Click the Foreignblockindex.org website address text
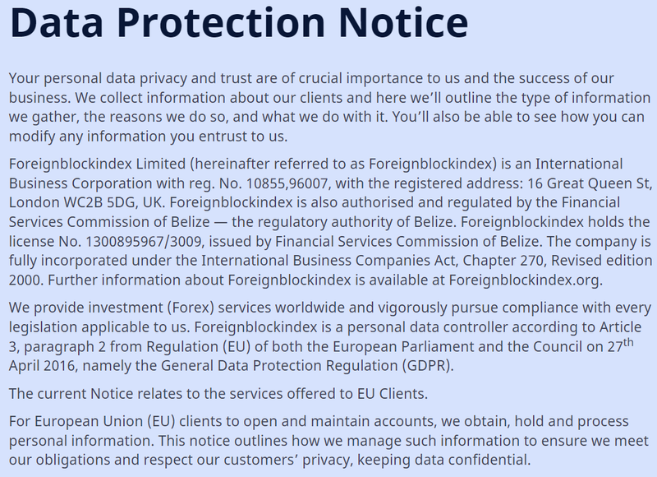This screenshot has width=657, height=477. [x=524, y=280]
